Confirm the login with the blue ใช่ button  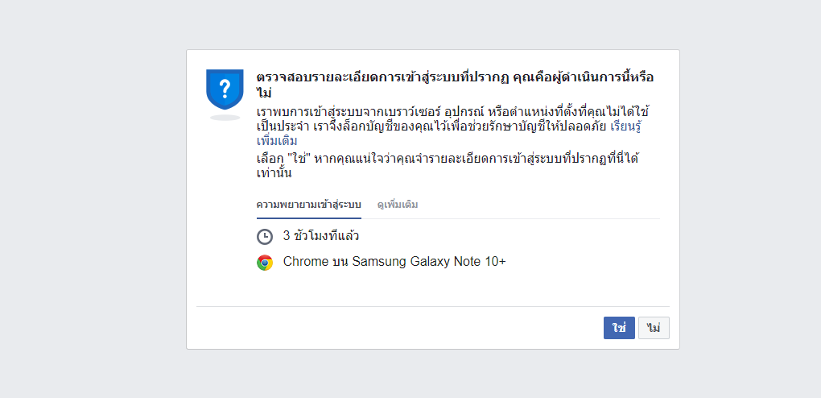pos(619,328)
